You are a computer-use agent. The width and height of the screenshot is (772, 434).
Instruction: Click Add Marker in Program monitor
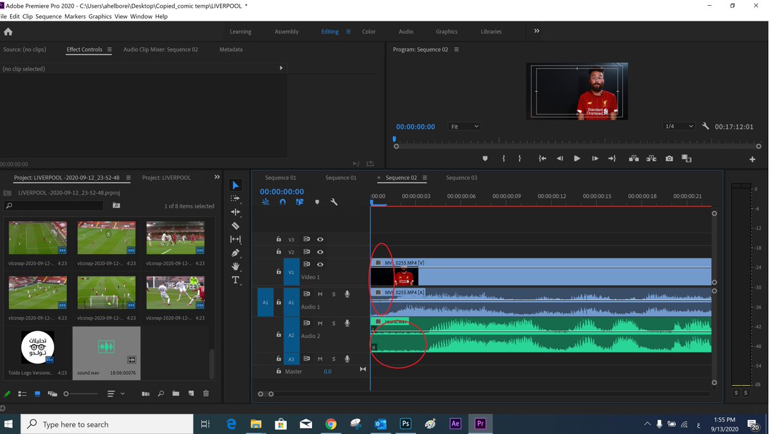485,159
